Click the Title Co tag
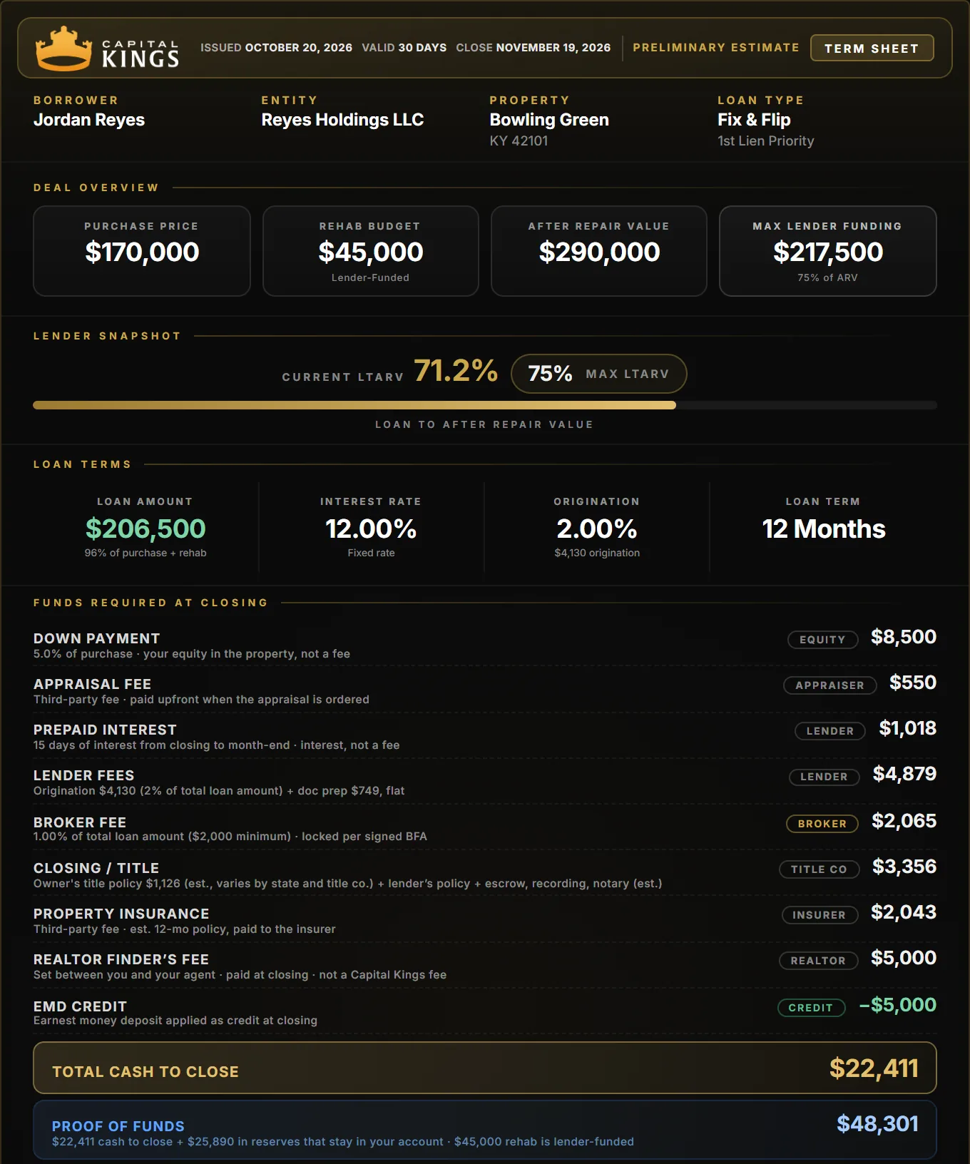This screenshot has width=970, height=1164. (x=819, y=869)
